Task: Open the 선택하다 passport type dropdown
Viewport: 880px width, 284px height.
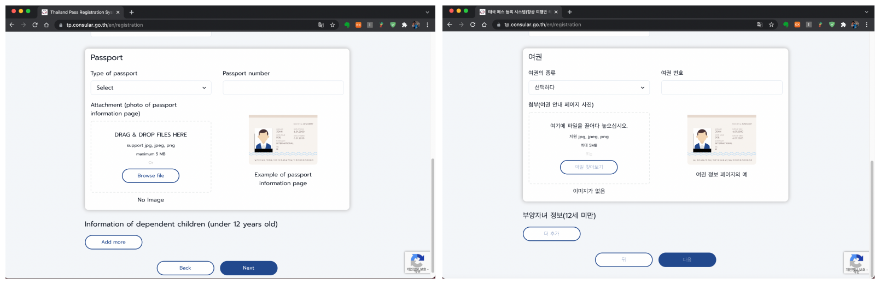Action: coord(589,87)
